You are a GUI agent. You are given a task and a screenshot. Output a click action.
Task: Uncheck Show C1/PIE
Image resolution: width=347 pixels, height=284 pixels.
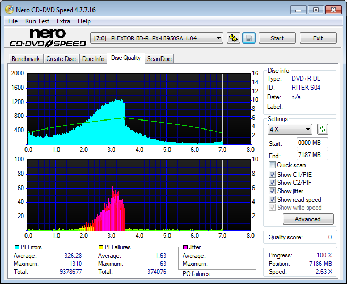[272, 174]
